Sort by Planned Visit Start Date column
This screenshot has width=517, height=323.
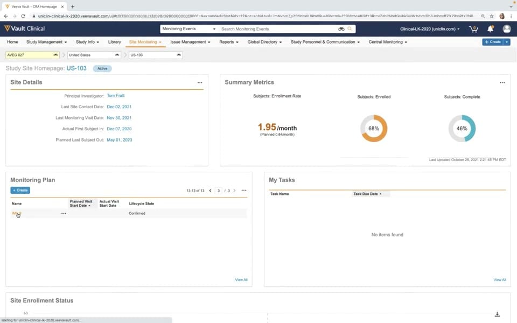(81, 203)
